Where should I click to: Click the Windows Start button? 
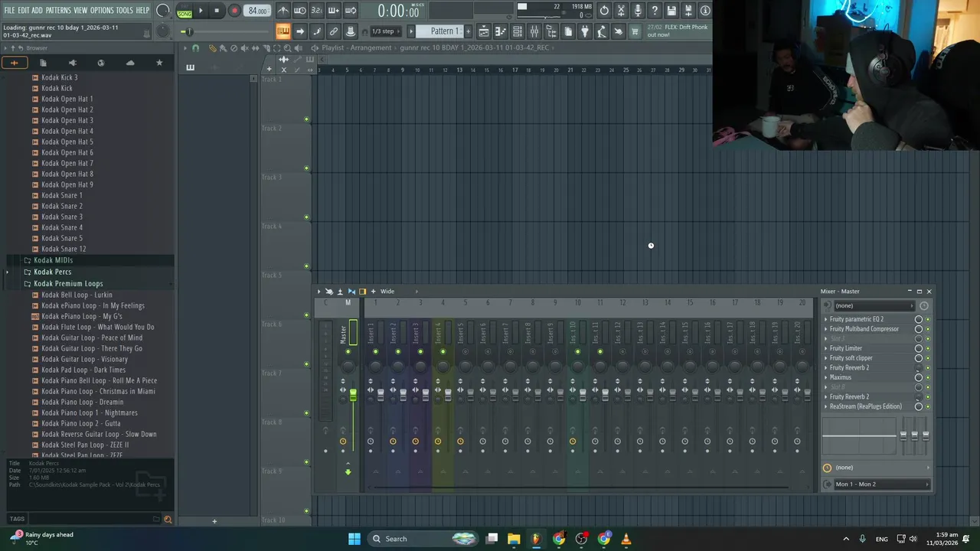[x=354, y=539]
